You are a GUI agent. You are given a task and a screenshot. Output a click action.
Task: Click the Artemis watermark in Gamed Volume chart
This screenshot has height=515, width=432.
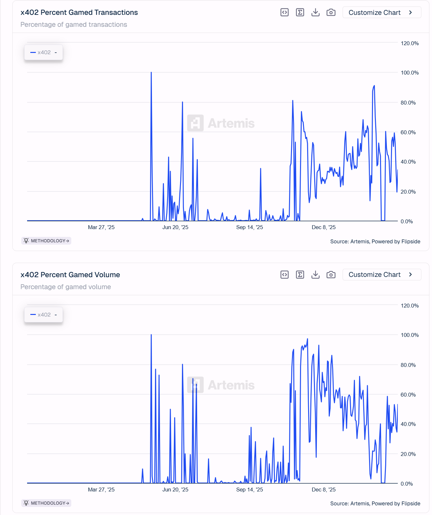[x=221, y=385]
